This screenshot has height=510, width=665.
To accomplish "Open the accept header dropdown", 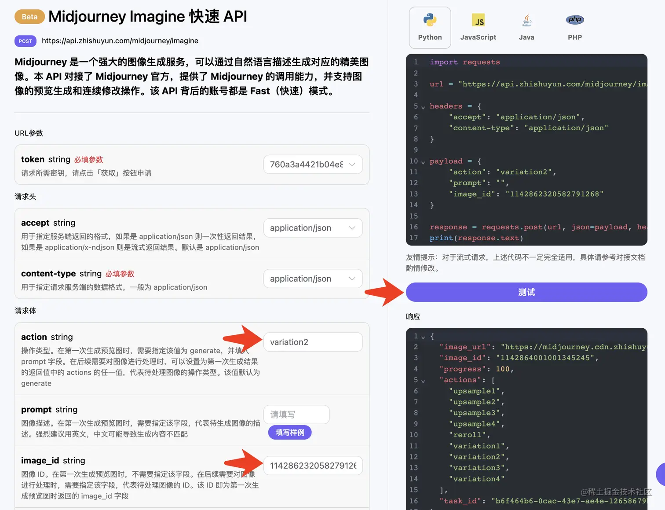I will click(x=313, y=228).
